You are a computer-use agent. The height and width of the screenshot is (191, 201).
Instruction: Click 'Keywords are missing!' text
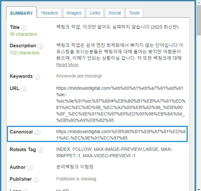tap(79, 76)
